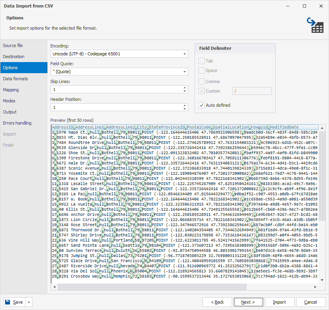Expand the Field Quote dropdown
Screen dimensions: 329x310
[184, 72]
